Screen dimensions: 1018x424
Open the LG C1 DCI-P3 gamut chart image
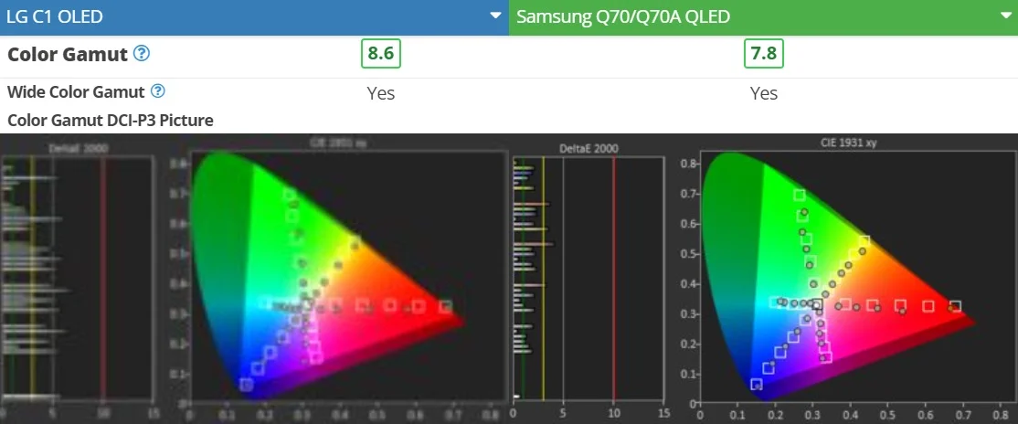click(x=254, y=279)
